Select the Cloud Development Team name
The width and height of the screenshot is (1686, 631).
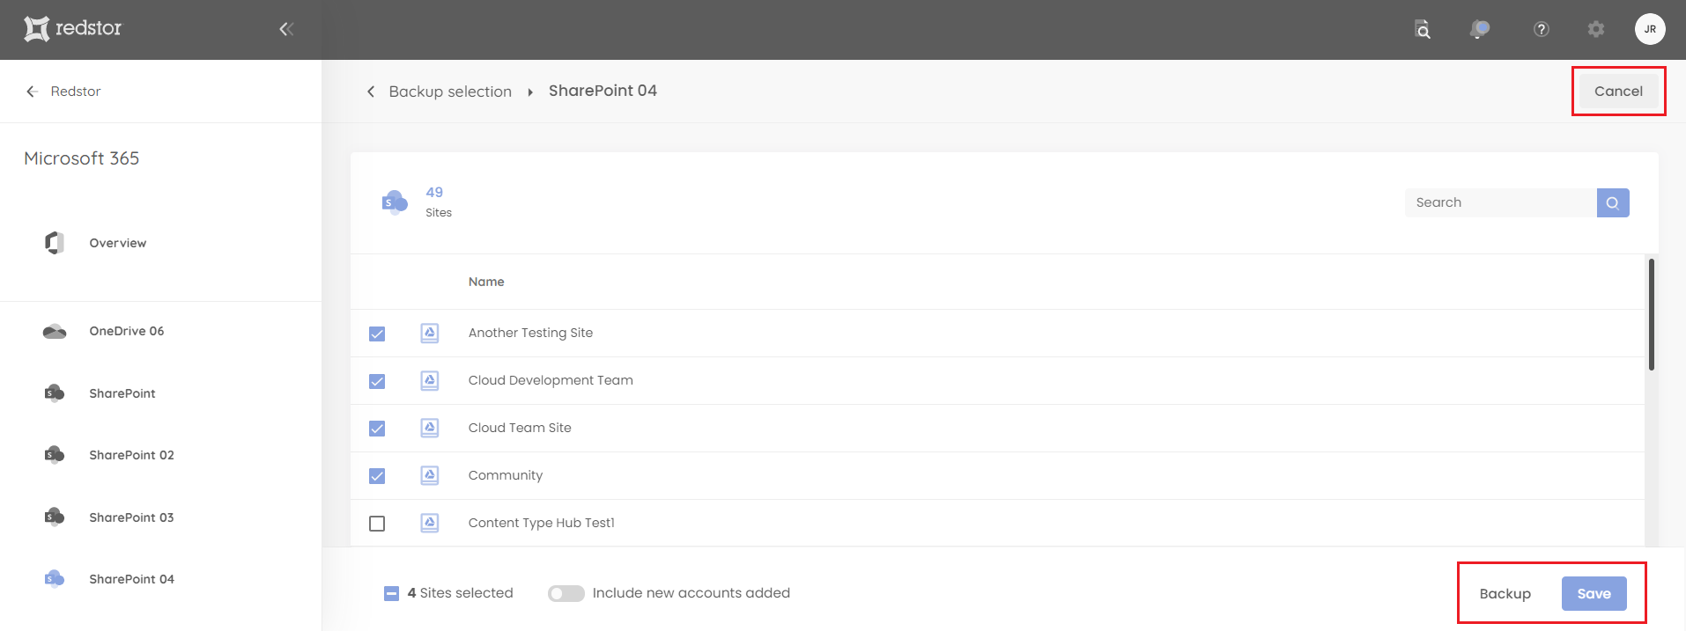[551, 380]
